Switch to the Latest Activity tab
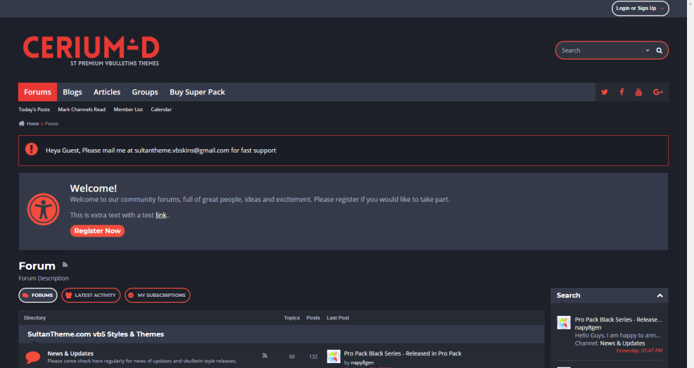Viewport: 694px width, 368px height. tap(91, 296)
